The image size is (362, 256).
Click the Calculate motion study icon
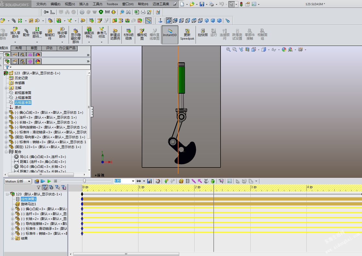click(x=37, y=181)
